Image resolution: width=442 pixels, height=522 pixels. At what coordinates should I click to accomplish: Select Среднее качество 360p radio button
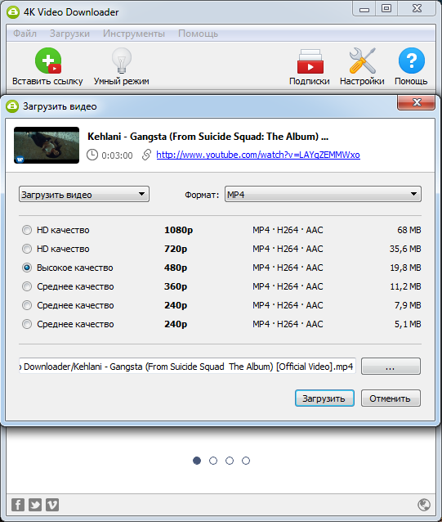coord(27,286)
